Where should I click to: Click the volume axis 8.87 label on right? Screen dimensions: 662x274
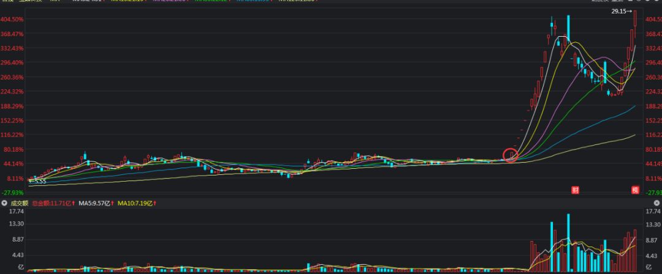[652, 239]
